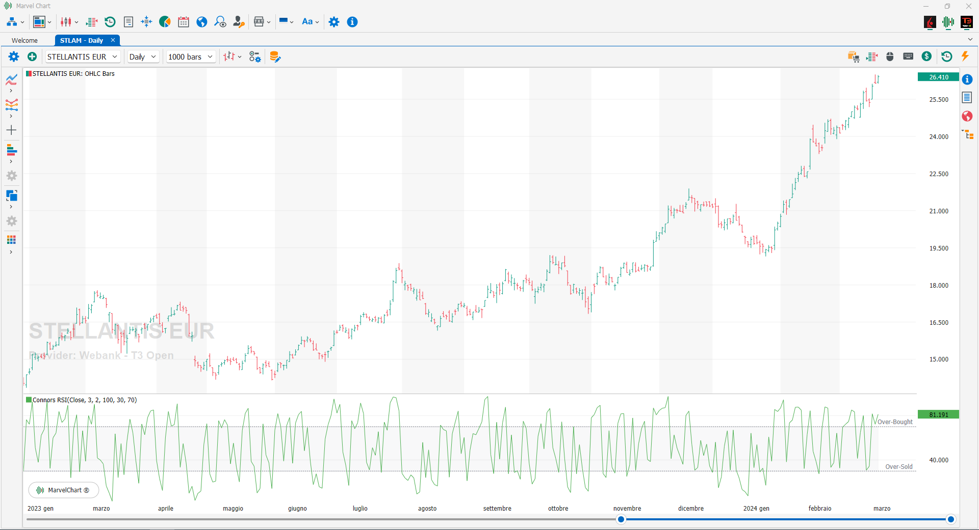Open the STELLANTIS EUR symbol dropdown
This screenshot has height=530, width=979.
(x=83, y=57)
